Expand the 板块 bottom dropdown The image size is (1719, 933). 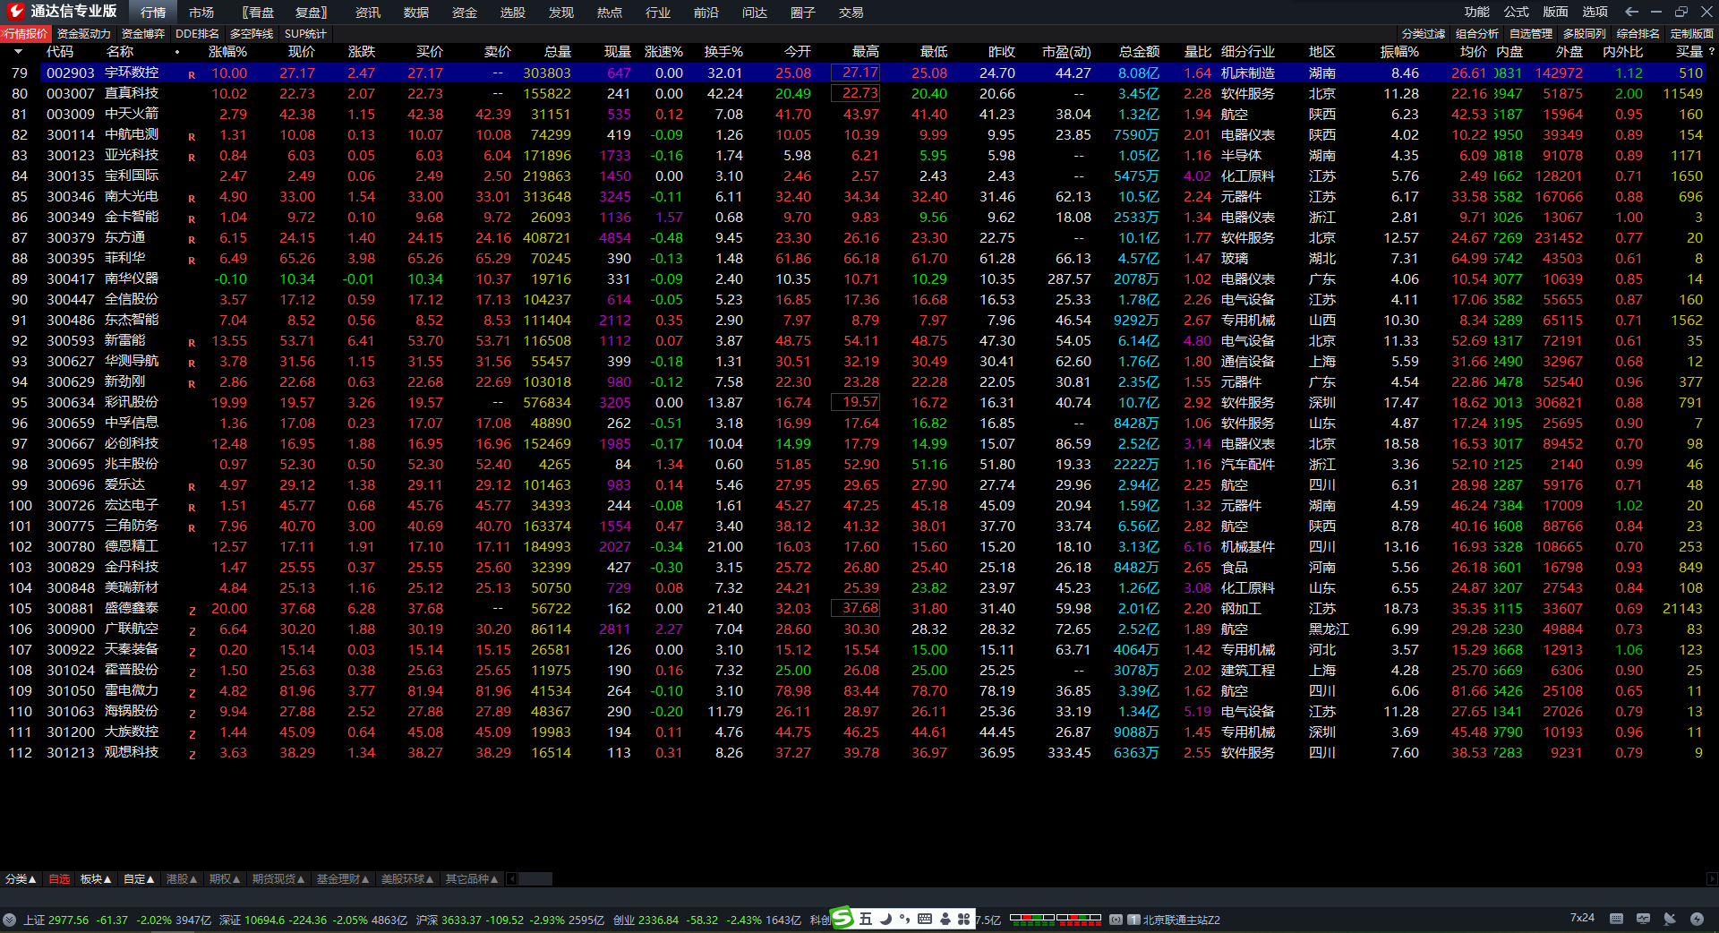pyautogui.click(x=96, y=879)
